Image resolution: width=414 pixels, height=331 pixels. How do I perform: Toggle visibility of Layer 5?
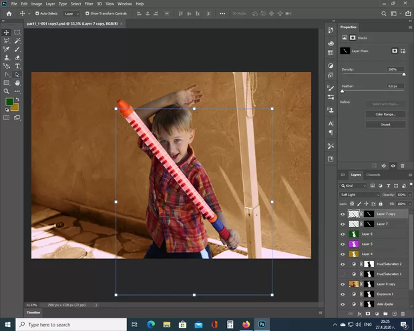(343, 244)
